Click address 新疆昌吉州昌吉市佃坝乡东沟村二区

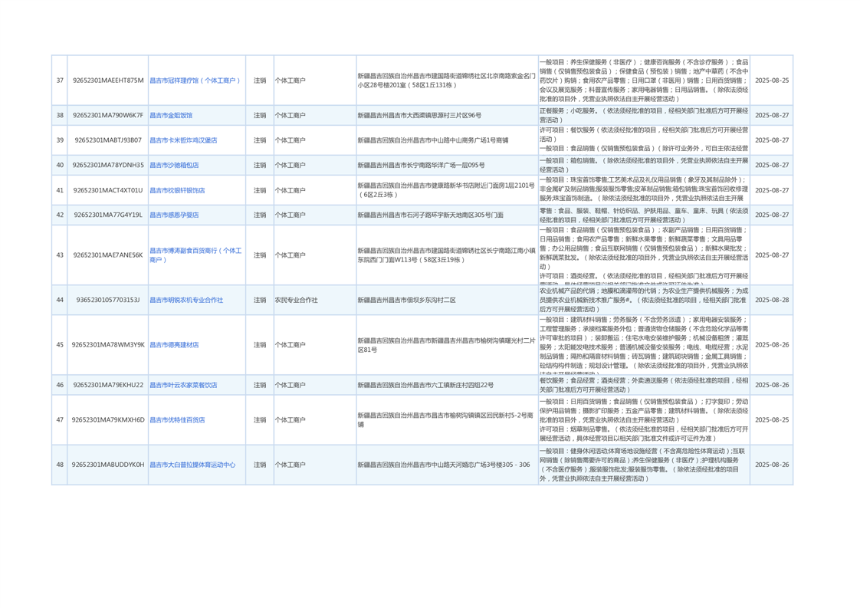tap(407, 300)
